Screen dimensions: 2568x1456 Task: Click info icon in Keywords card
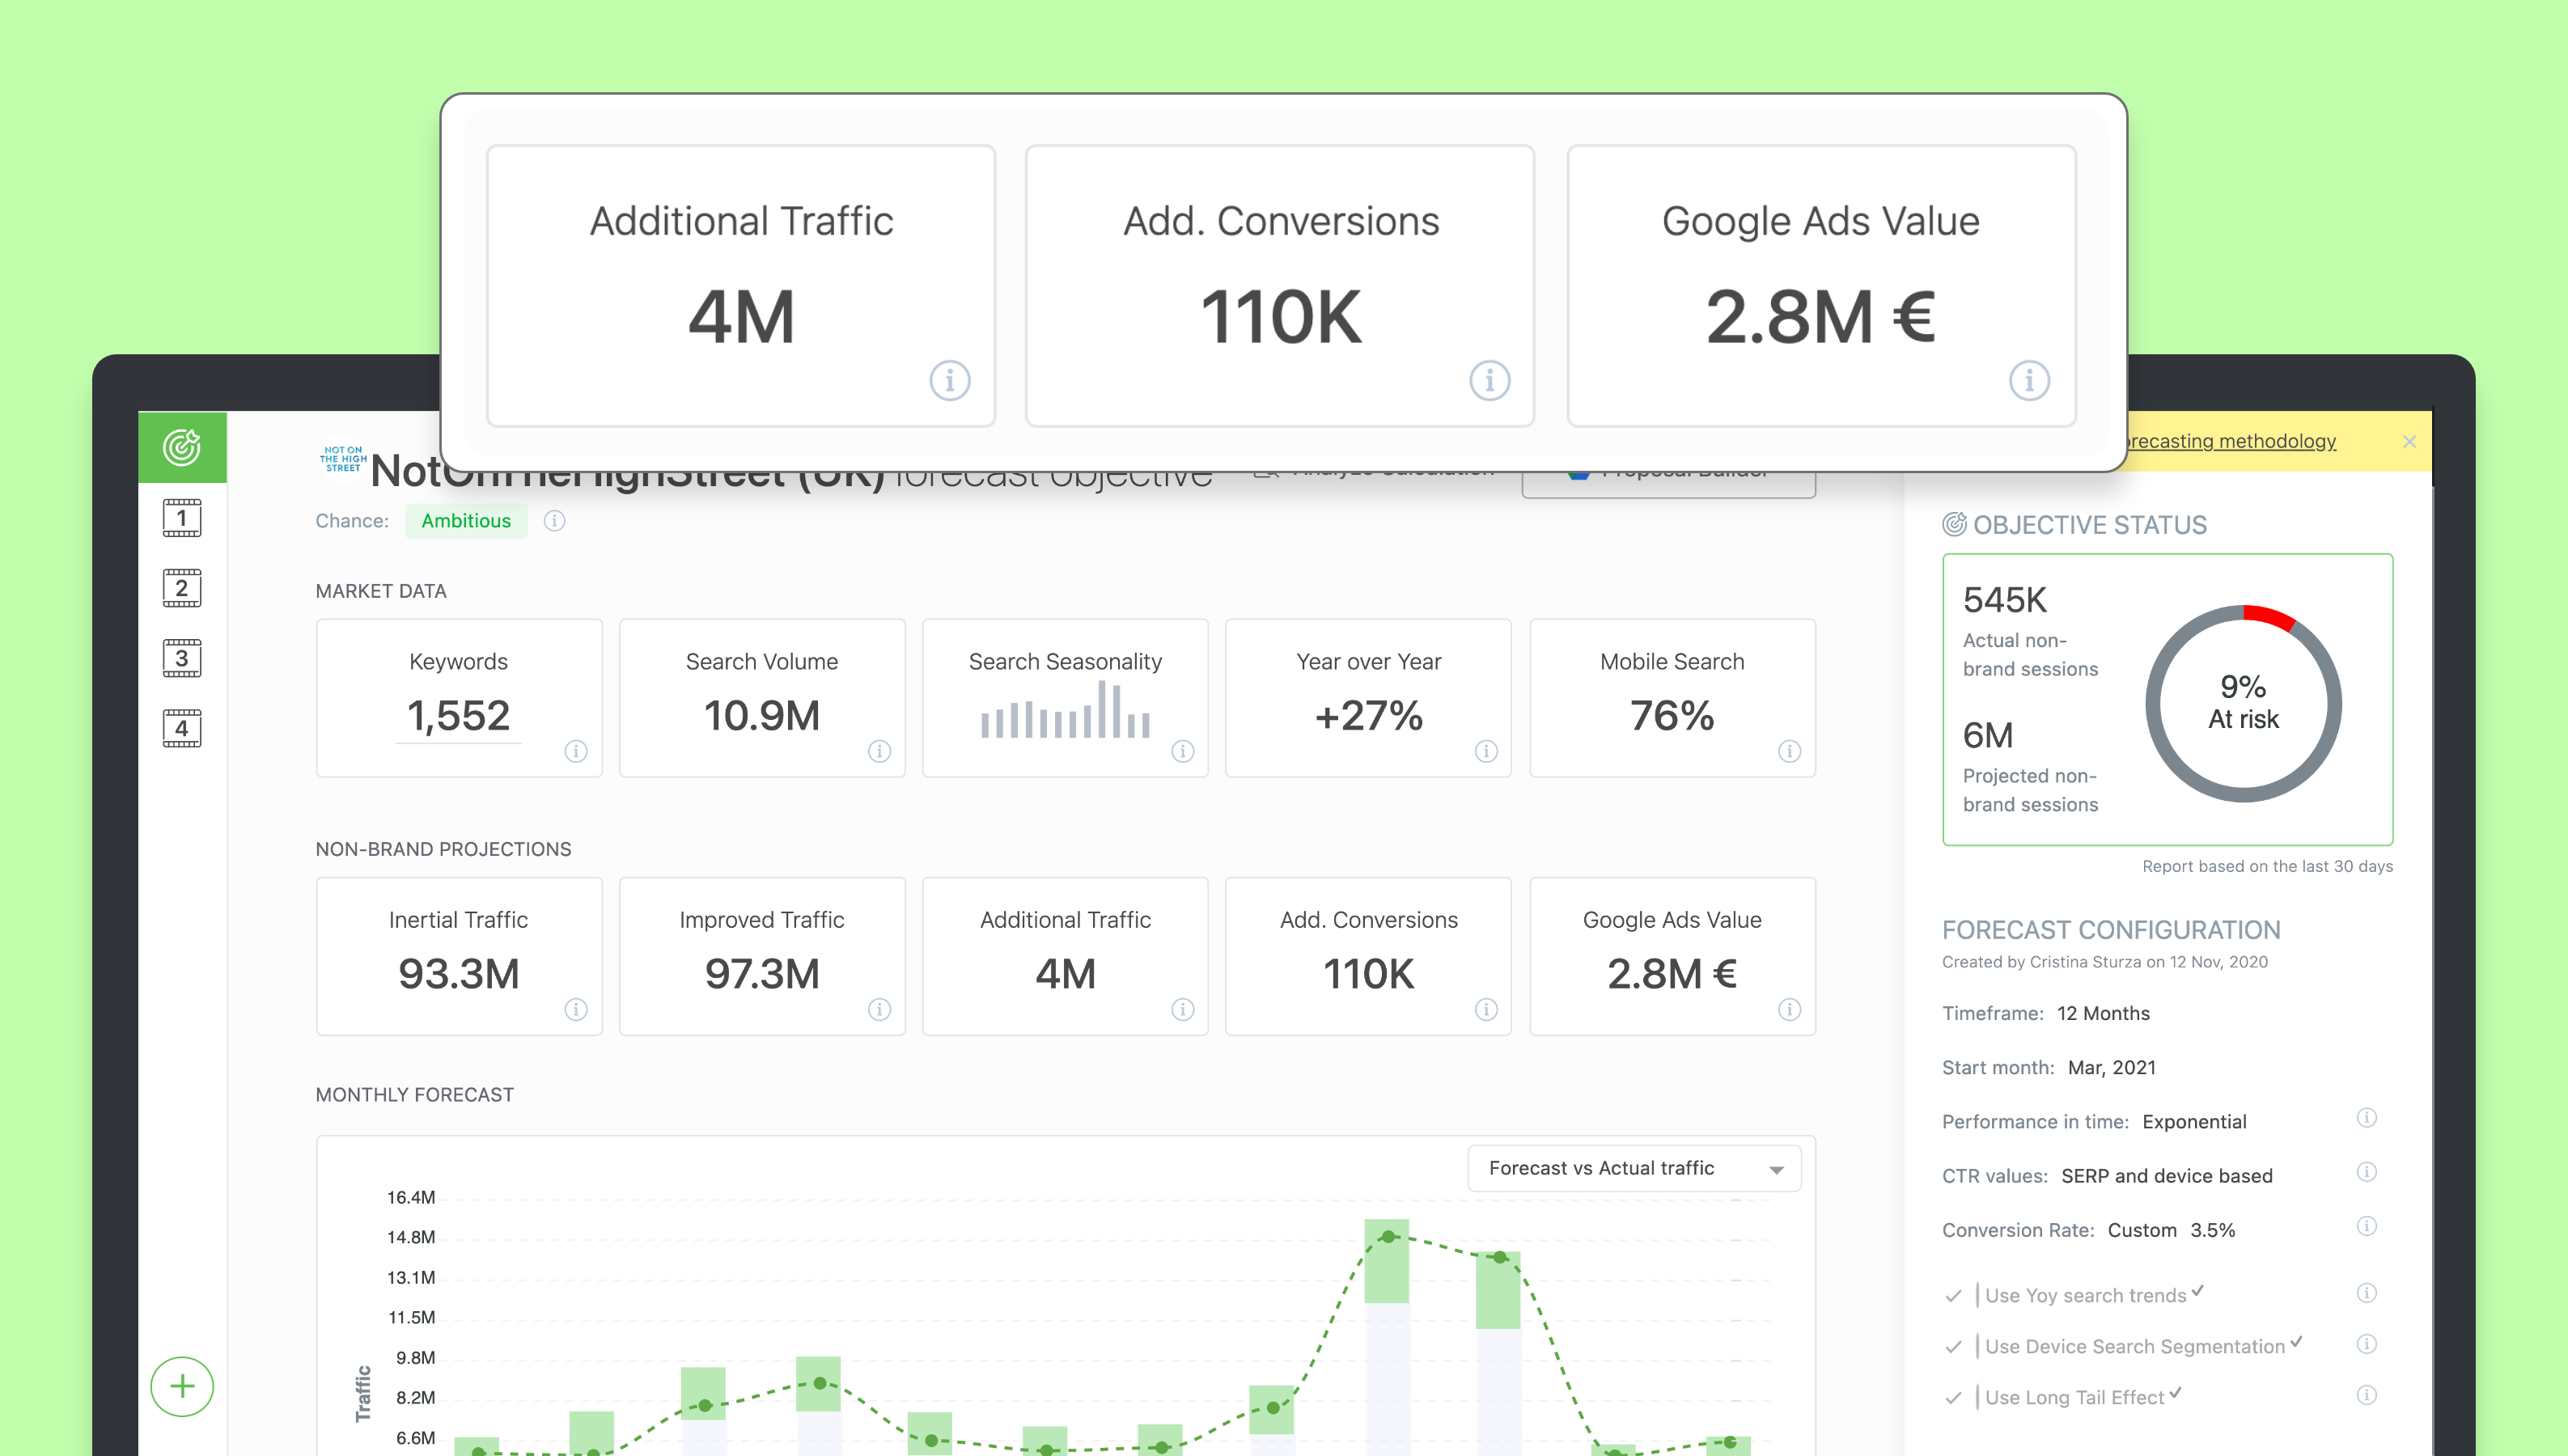576,751
